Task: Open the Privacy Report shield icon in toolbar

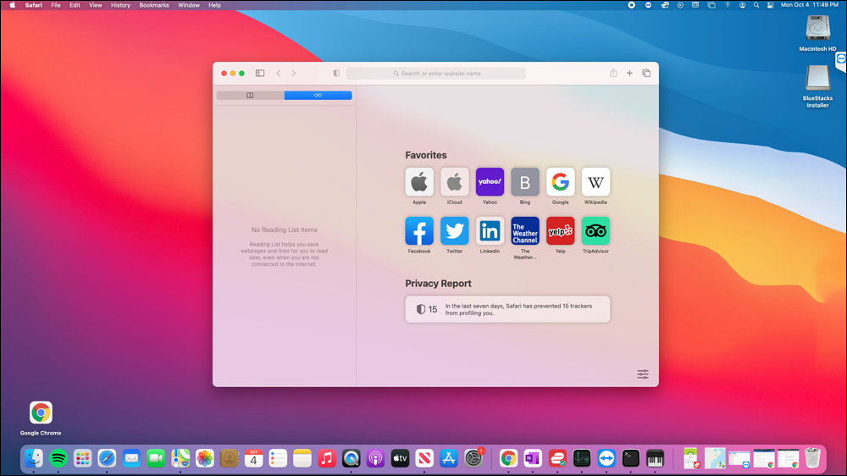Action: click(336, 73)
